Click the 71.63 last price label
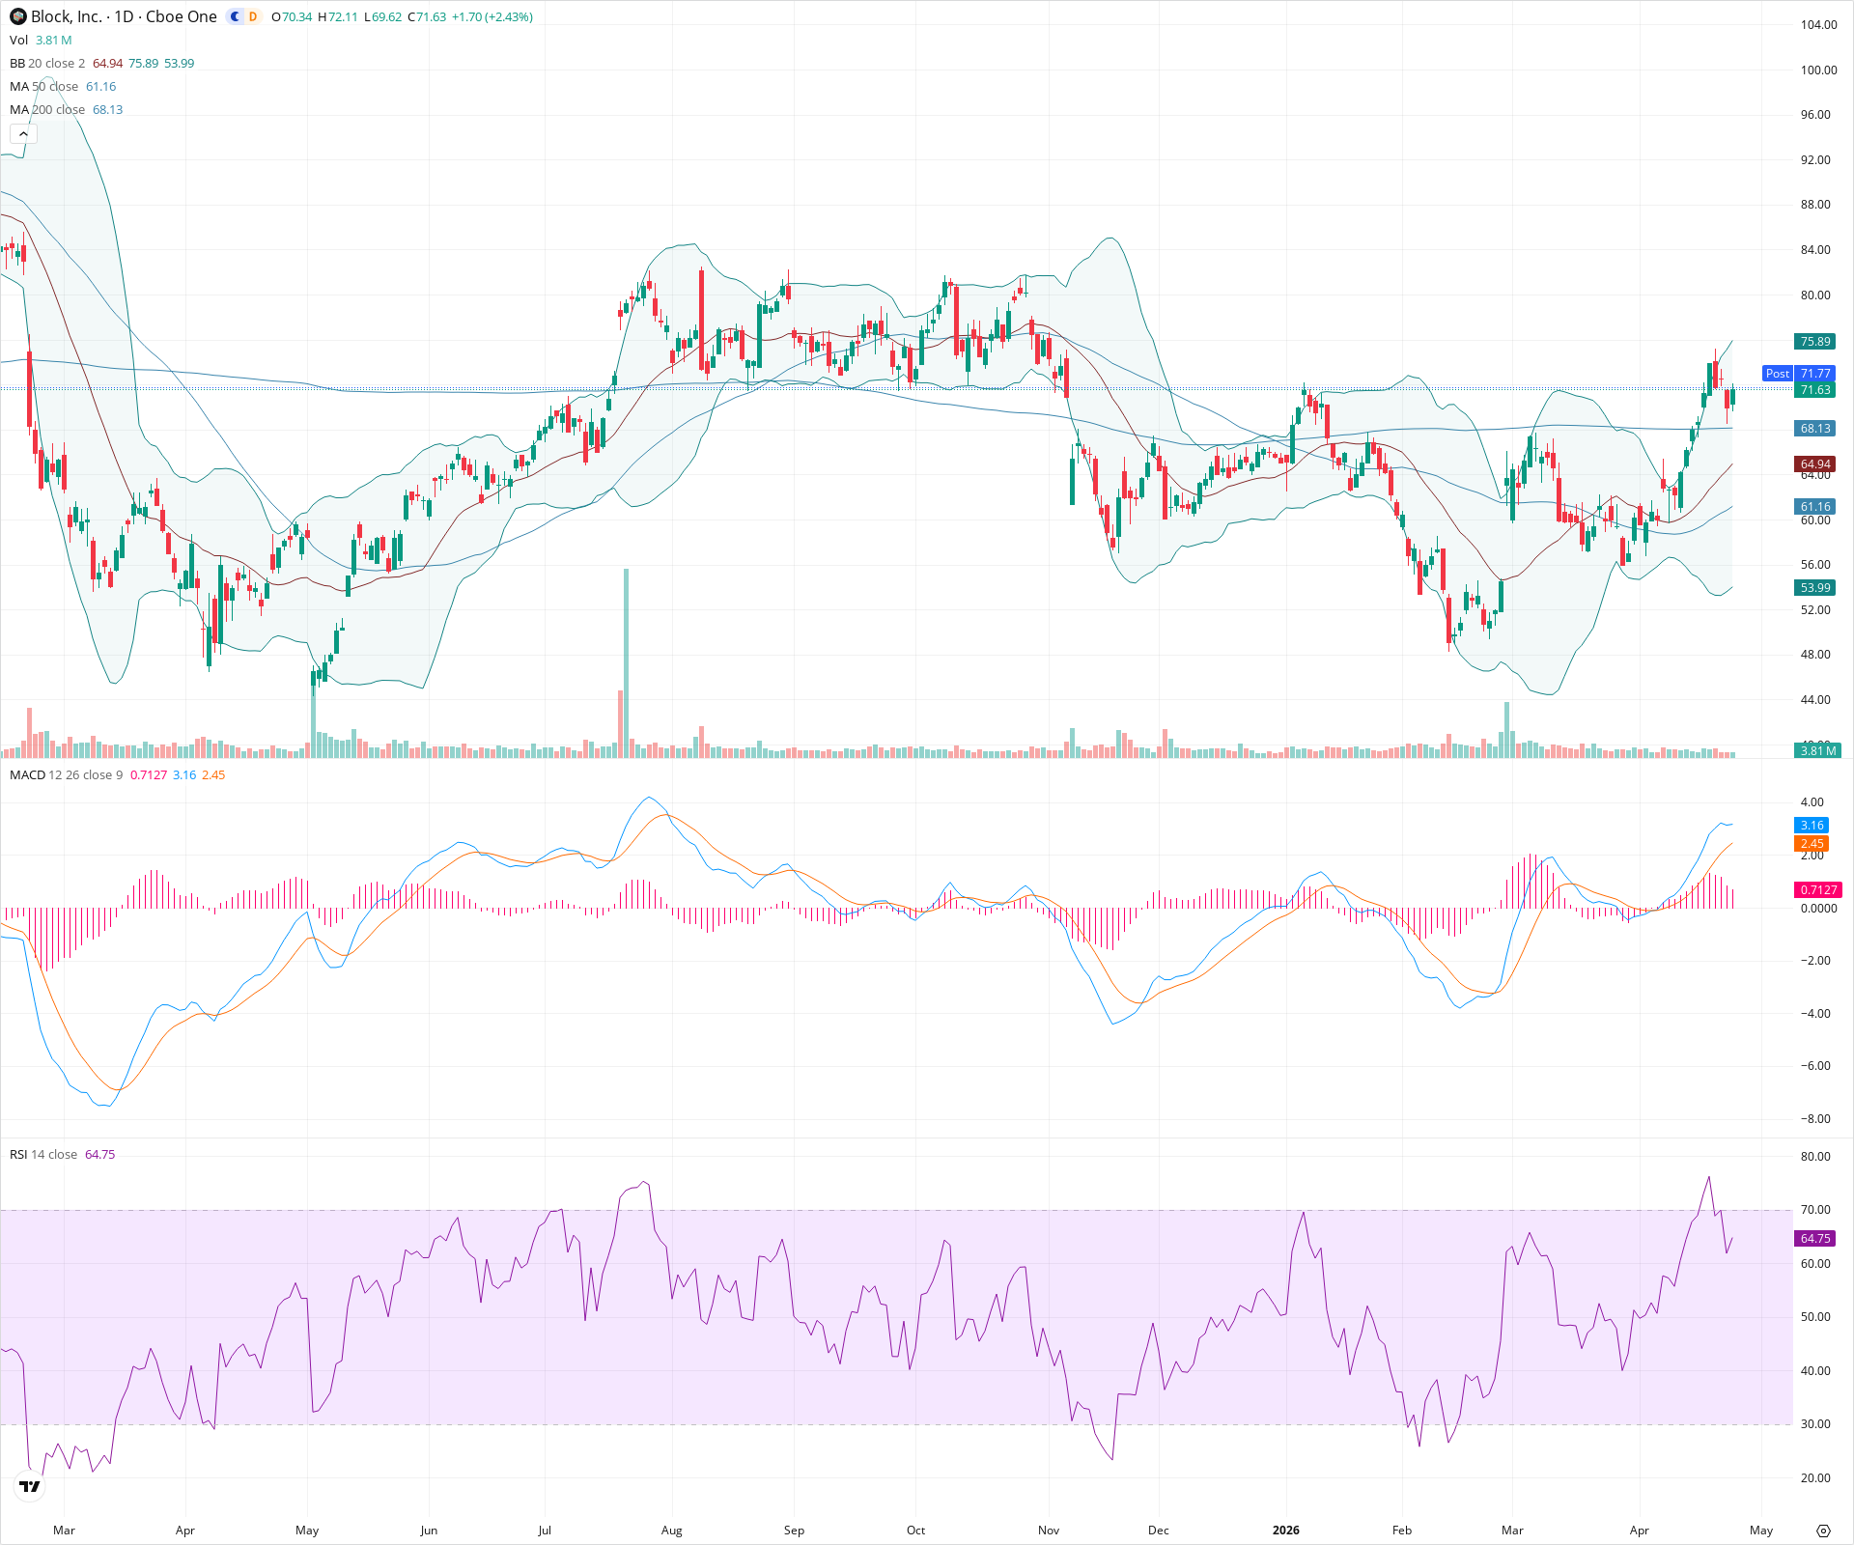 (1814, 390)
